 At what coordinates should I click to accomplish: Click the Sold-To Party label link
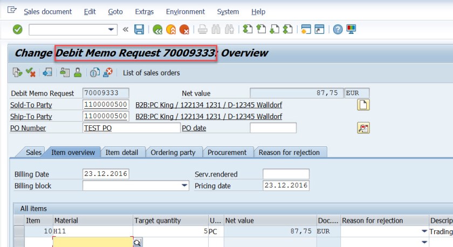[31, 105]
